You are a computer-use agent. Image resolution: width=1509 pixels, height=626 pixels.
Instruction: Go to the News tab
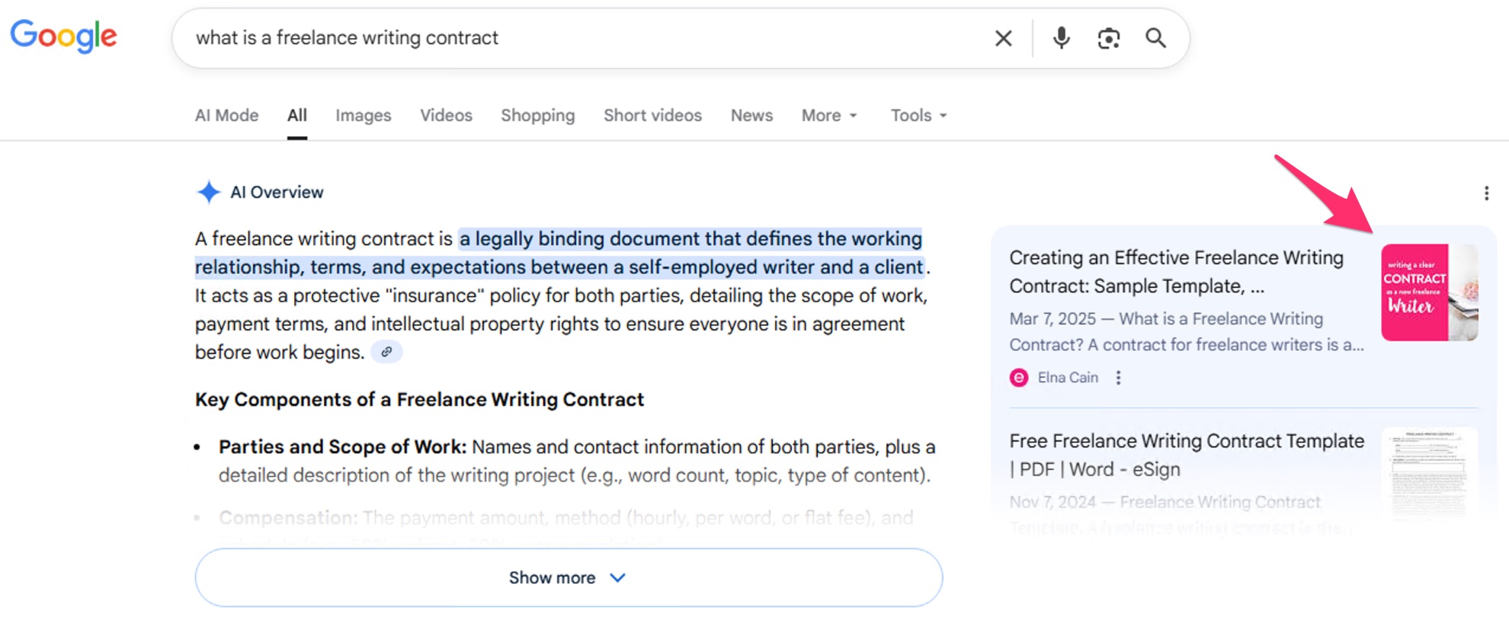pyautogui.click(x=751, y=116)
